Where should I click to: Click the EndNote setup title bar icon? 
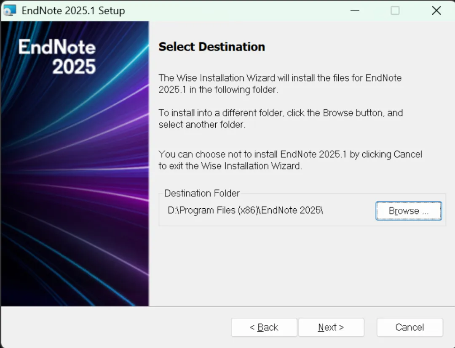(10, 11)
